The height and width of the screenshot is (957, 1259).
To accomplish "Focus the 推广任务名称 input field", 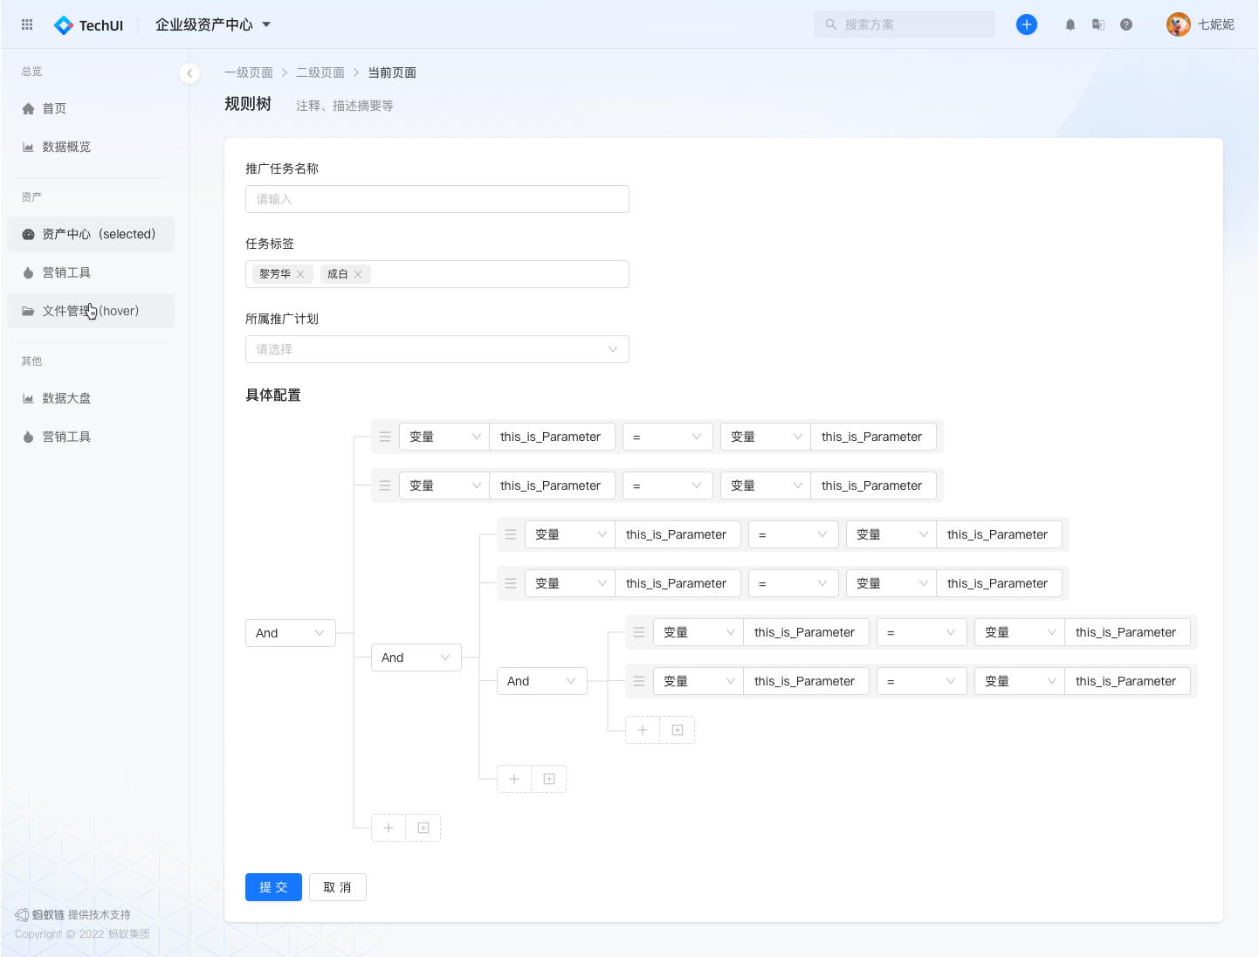I will (x=437, y=199).
